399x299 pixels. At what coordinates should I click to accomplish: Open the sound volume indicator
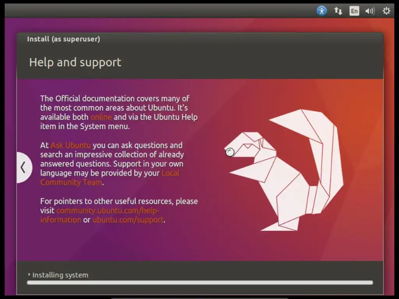point(370,11)
